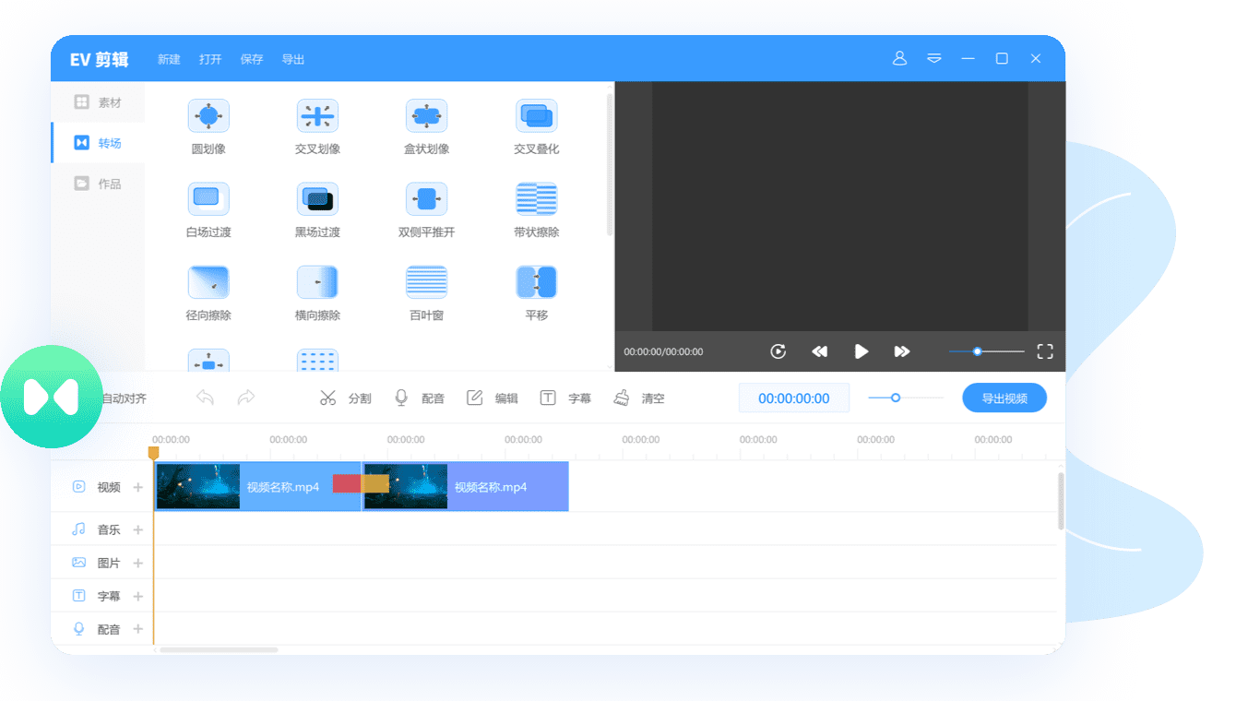1236x701 pixels.
Task: Click the 导出视频 button
Action: pyautogui.click(x=1004, y=398)
